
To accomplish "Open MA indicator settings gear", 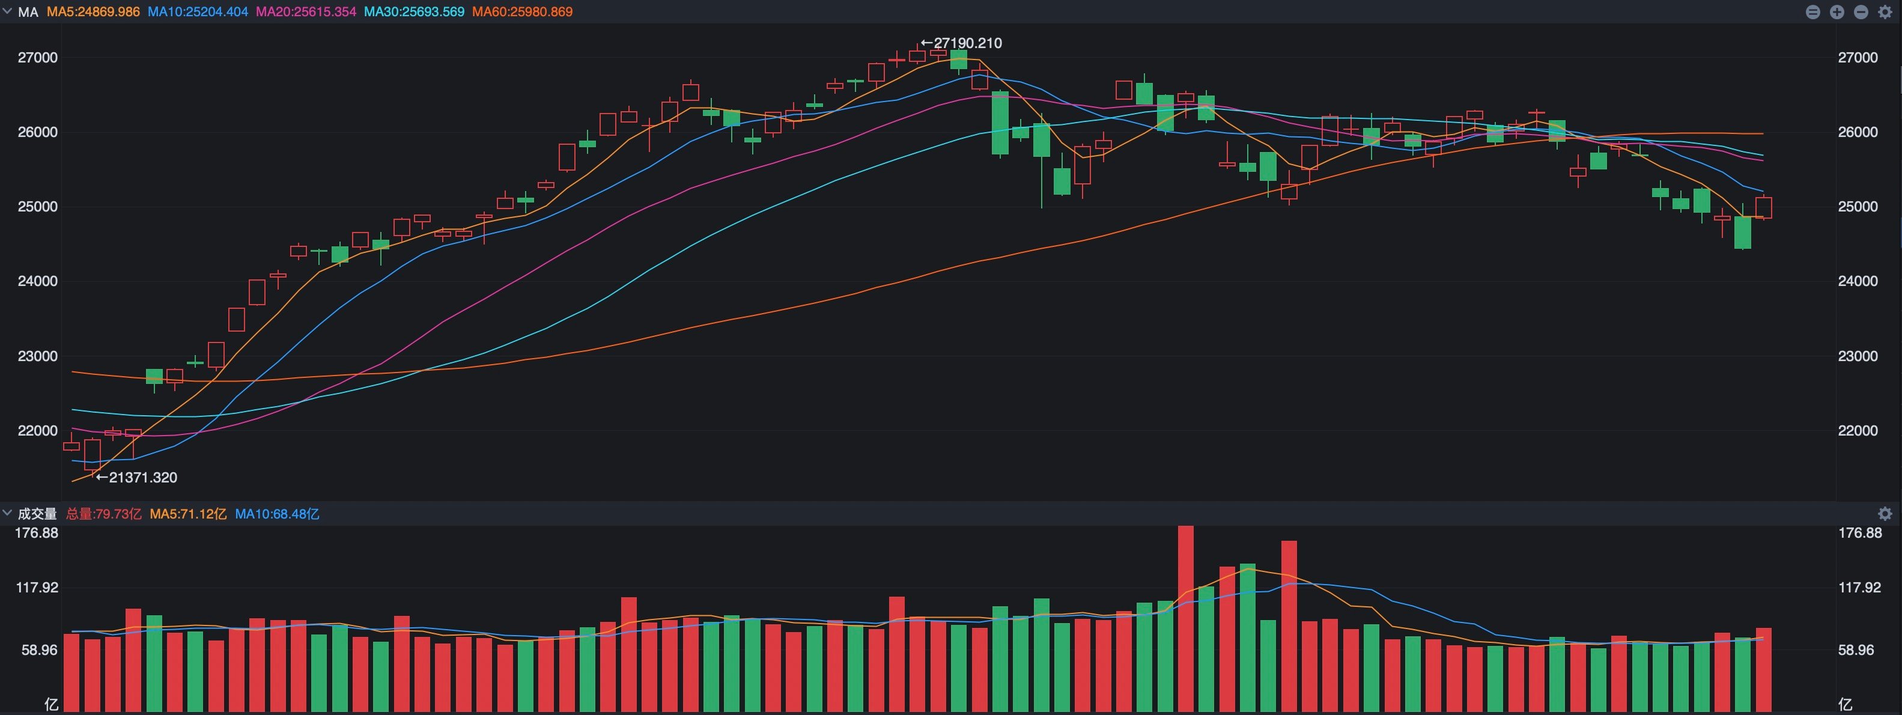I will pyautogui.click(x=1886, y=12).
